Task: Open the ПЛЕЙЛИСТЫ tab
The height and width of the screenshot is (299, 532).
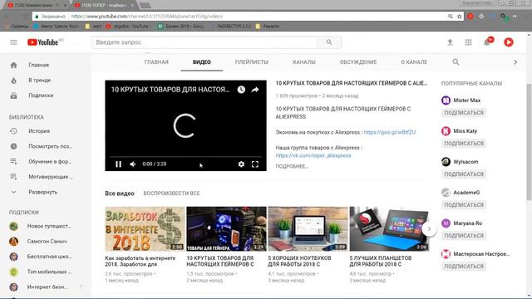Action: pos(251,62)
